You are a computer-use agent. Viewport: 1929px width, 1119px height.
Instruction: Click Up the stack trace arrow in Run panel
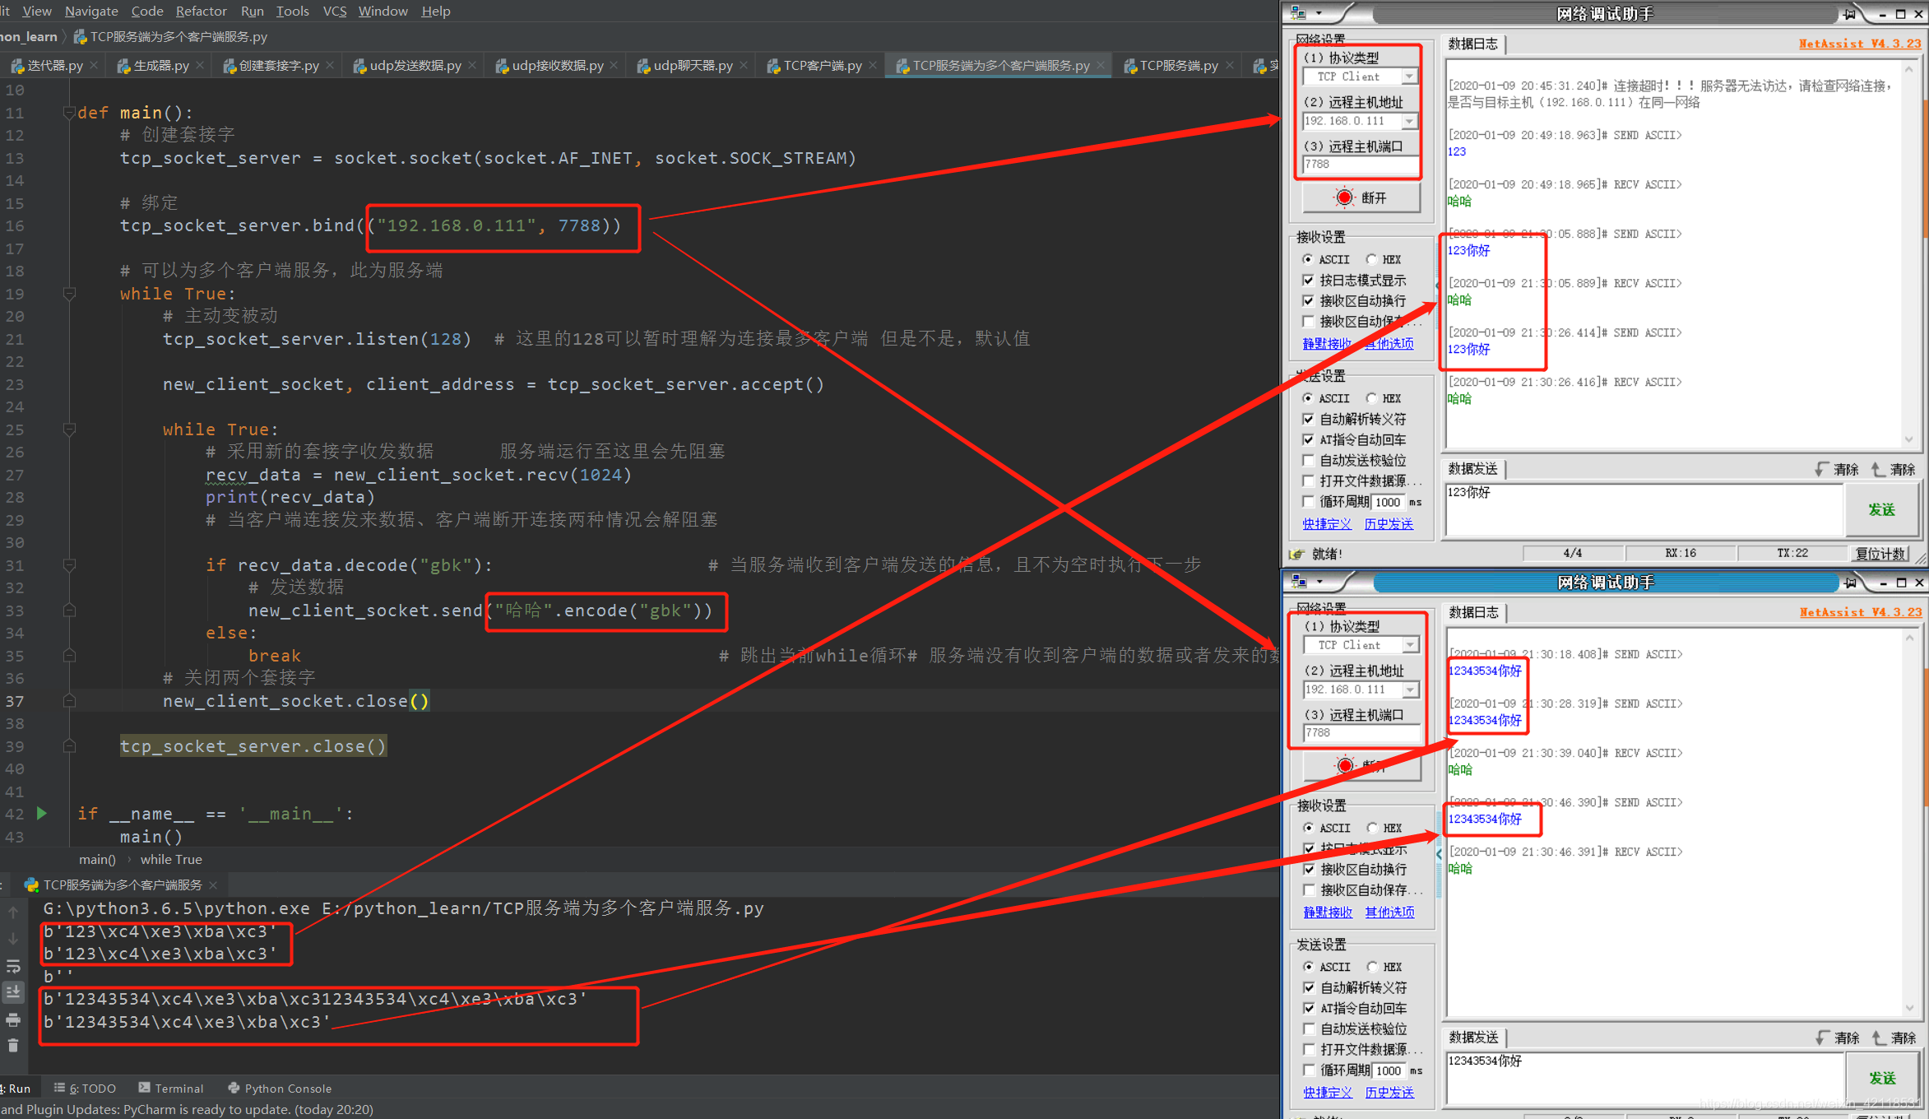(13, 912)
